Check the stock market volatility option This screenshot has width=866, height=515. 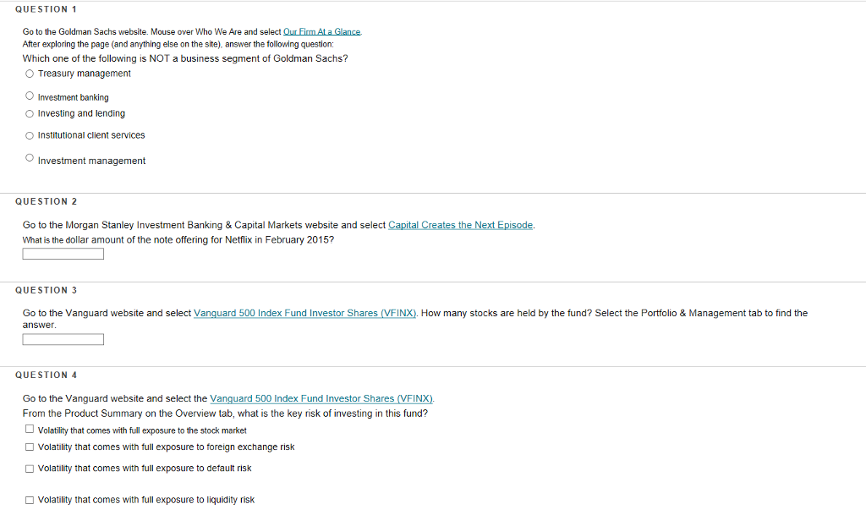click(x=30, y=429)
